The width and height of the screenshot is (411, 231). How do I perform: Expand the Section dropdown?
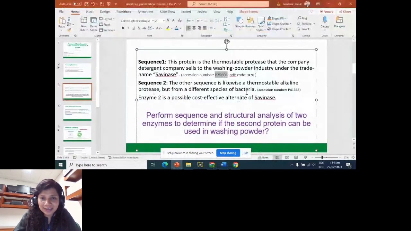tap(107, 30)
